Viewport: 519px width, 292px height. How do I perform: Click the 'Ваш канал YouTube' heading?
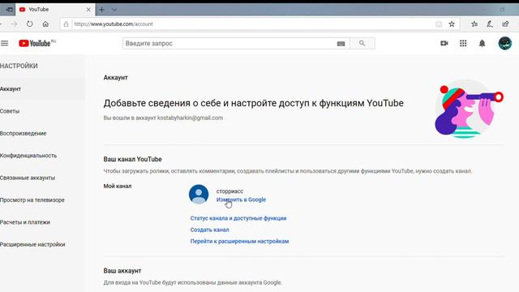(132, 159)
